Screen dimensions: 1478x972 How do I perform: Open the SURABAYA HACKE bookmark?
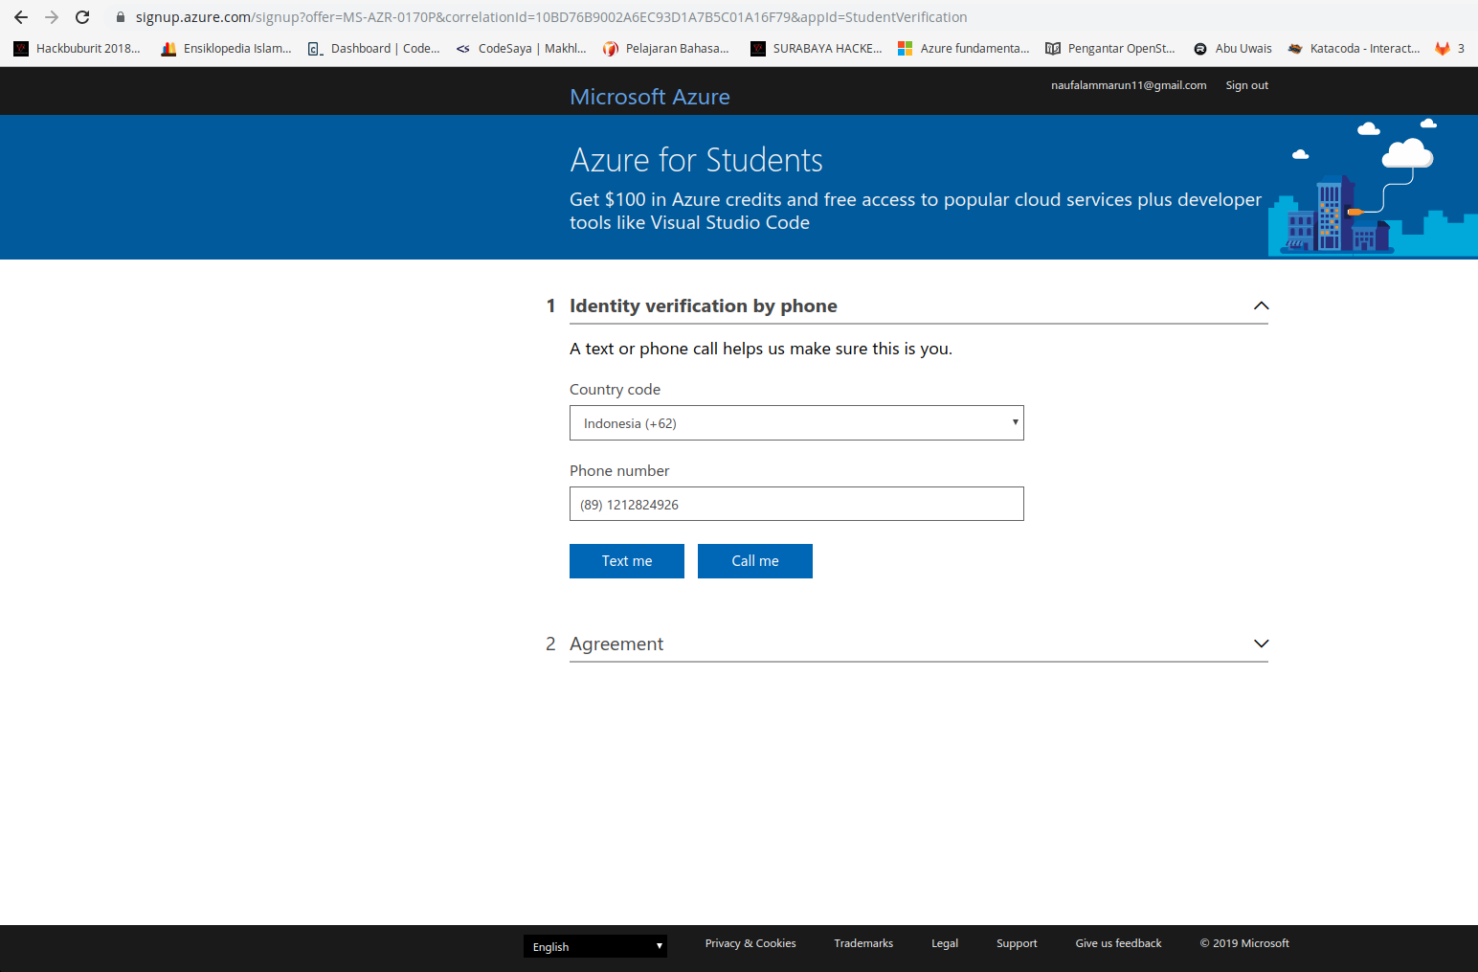[x=816, y=49]
